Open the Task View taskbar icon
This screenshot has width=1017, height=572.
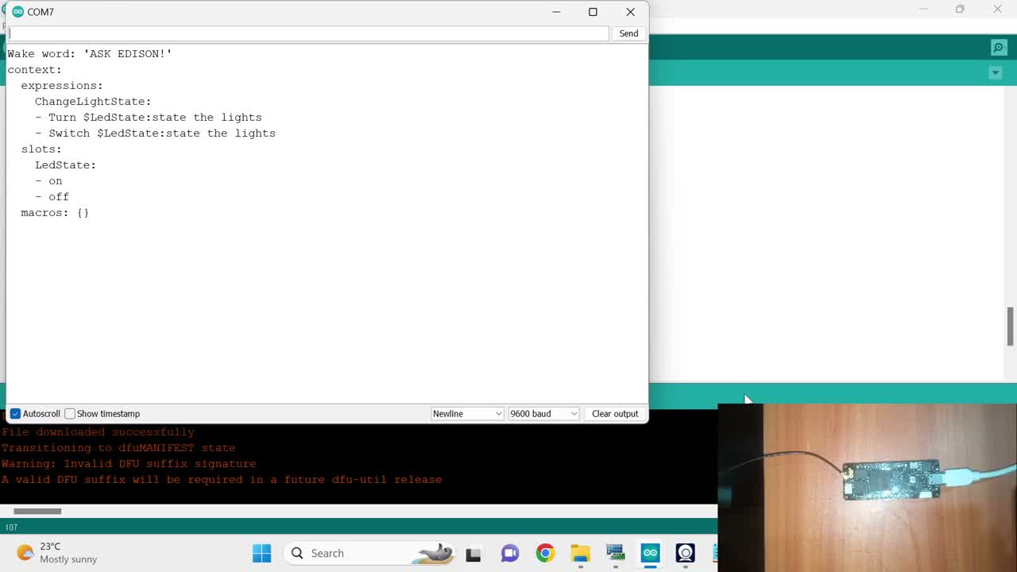pyautogui.click(x=474, y=553)
